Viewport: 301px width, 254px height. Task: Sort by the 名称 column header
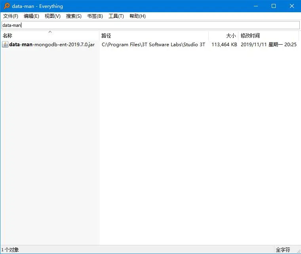pos(50,36)
